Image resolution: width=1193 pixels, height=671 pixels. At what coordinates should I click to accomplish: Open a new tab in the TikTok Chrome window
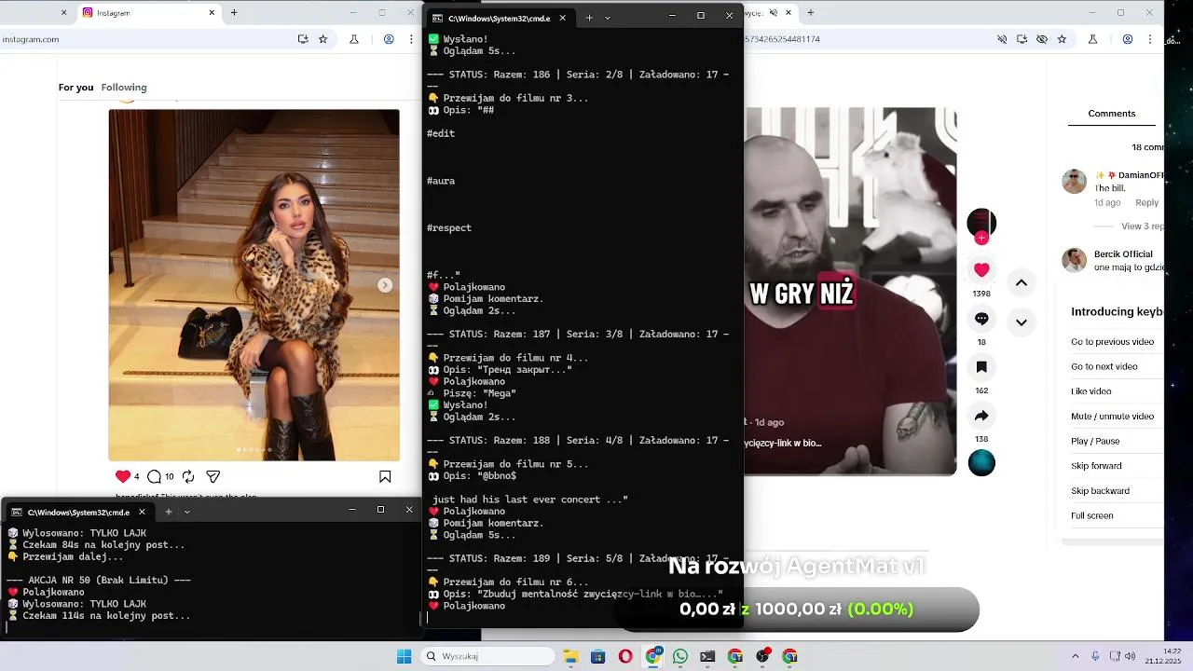tap(810, 13)
